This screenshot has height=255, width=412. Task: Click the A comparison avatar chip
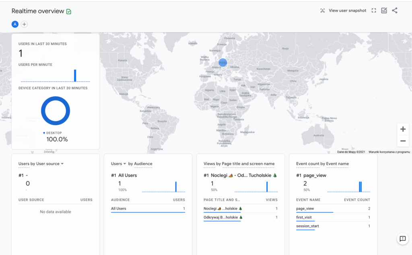click(15, 24)
